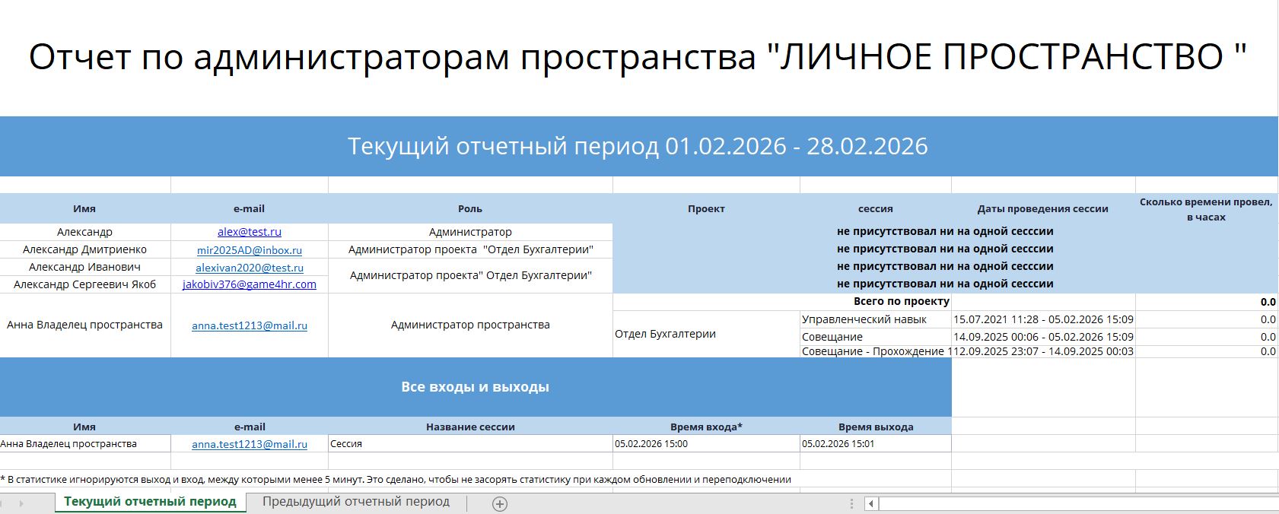This screenshot has width=1279, height=514.
Task: Select the Управленческий навык session cell
Action: click(x=864, y=319)
